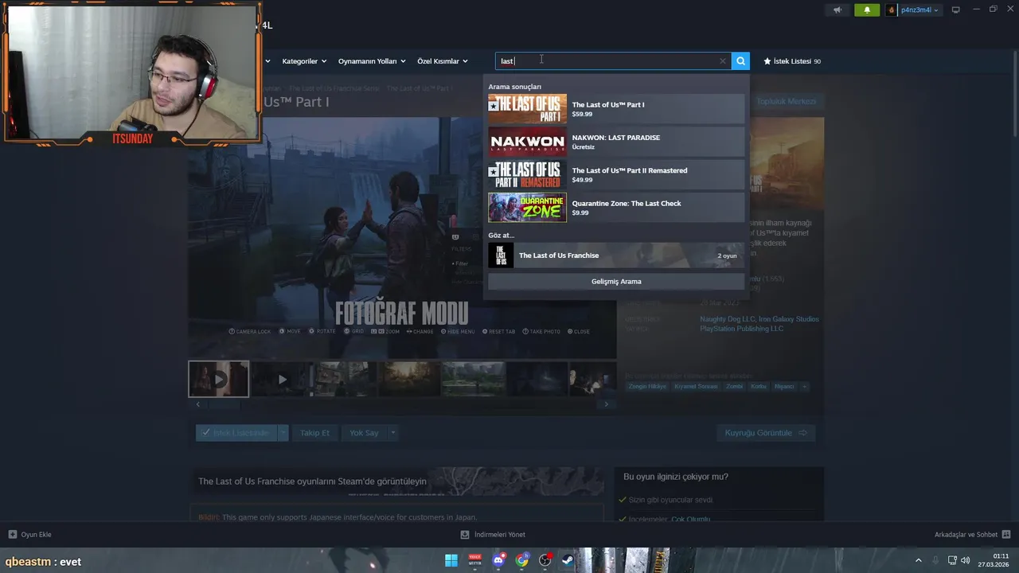Show hidden system tray icons

918,561
